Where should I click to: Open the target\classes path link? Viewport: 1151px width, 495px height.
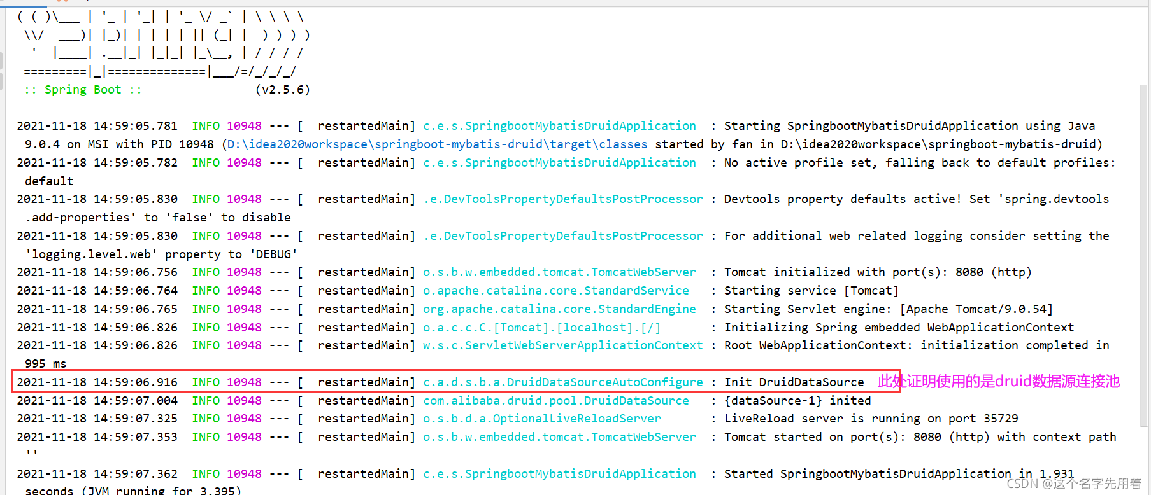coord(437,144)
